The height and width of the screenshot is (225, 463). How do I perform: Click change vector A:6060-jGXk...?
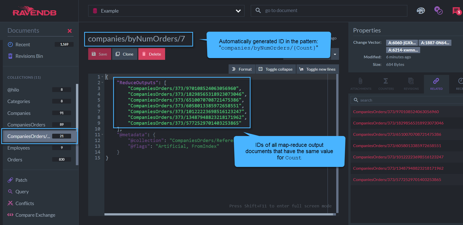(x=402, y=43)
